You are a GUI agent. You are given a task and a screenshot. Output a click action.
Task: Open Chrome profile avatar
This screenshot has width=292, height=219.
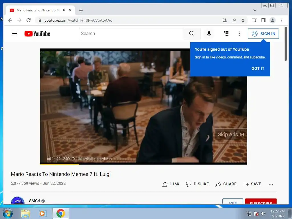click(x=272, y=20)
